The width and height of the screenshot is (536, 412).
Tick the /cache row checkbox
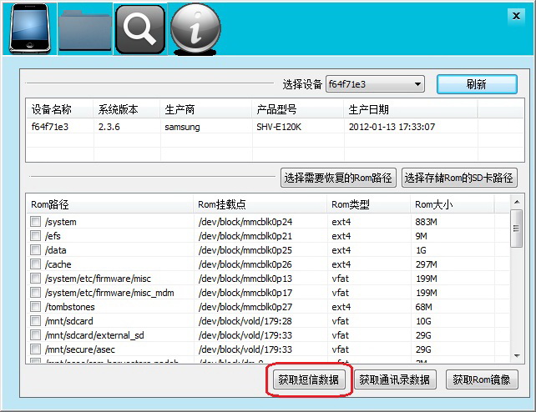tap(36, 264)
